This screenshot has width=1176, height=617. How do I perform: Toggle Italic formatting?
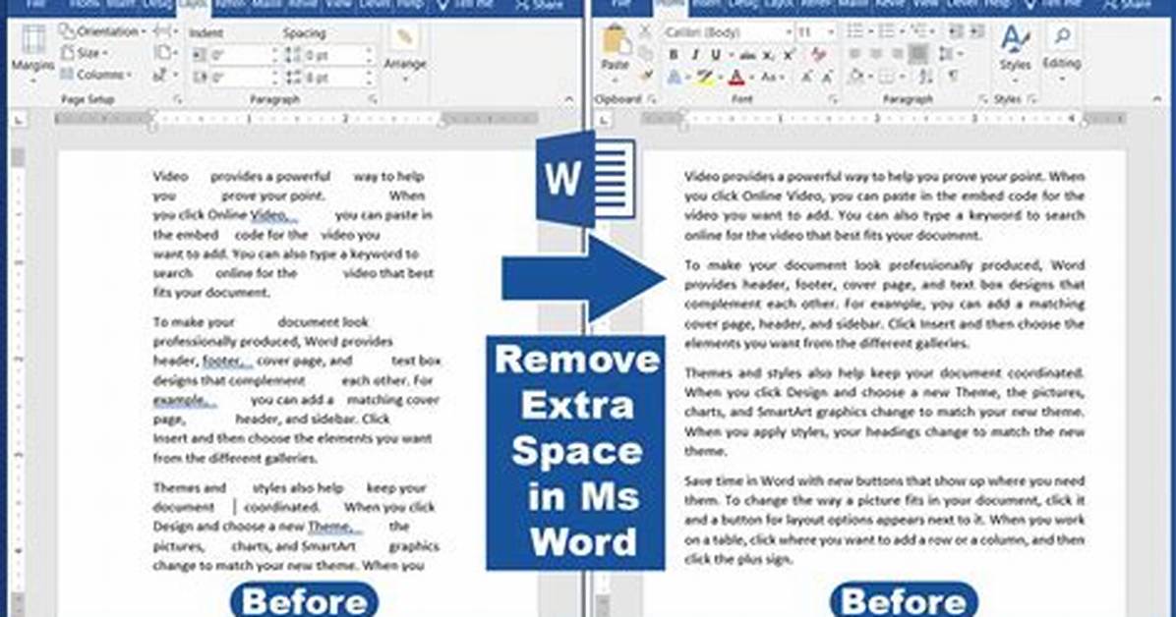tap(694, 55)
